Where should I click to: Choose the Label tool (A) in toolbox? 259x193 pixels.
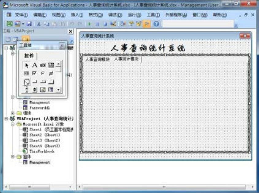point(35,65)
